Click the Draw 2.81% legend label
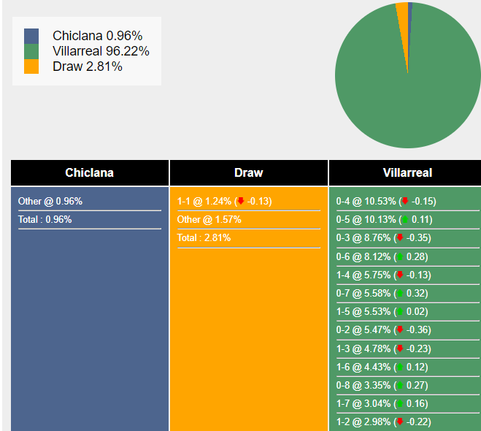The height and width of the screenshot is (431, 481). tap(88, 66)
